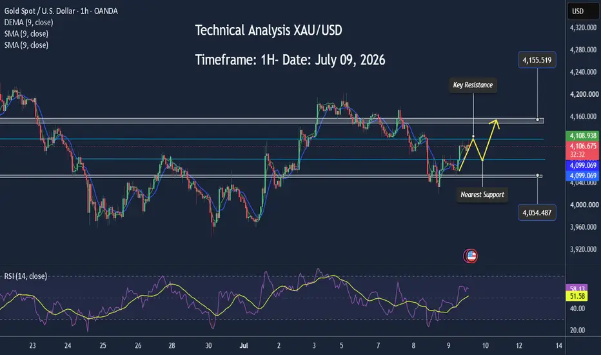Open the USD currency selector
This screenshot has height=355, width=601.
tap(583, 12)
